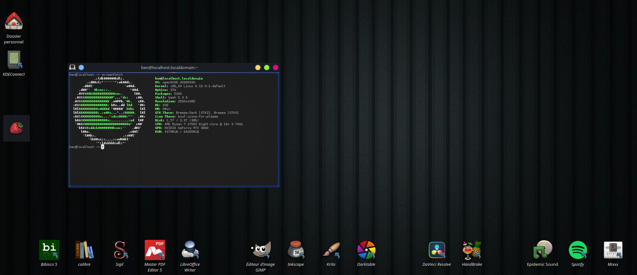
Task: Click the strawberry icon on the desktop
Action: [17, 128]
